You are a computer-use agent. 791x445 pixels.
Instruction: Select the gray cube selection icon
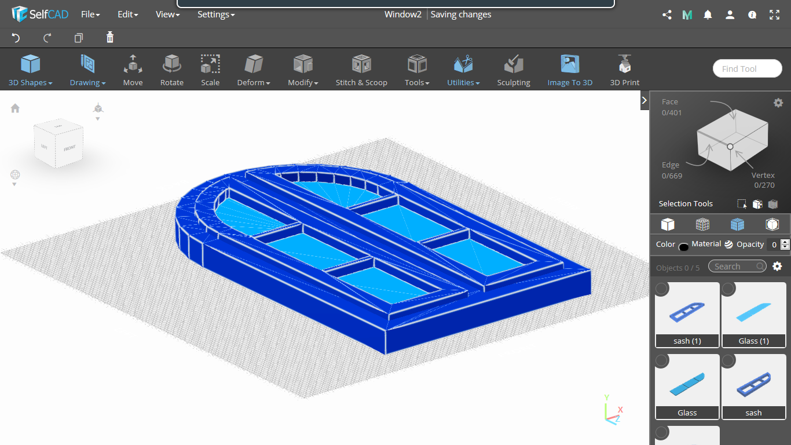click(772, 204)
